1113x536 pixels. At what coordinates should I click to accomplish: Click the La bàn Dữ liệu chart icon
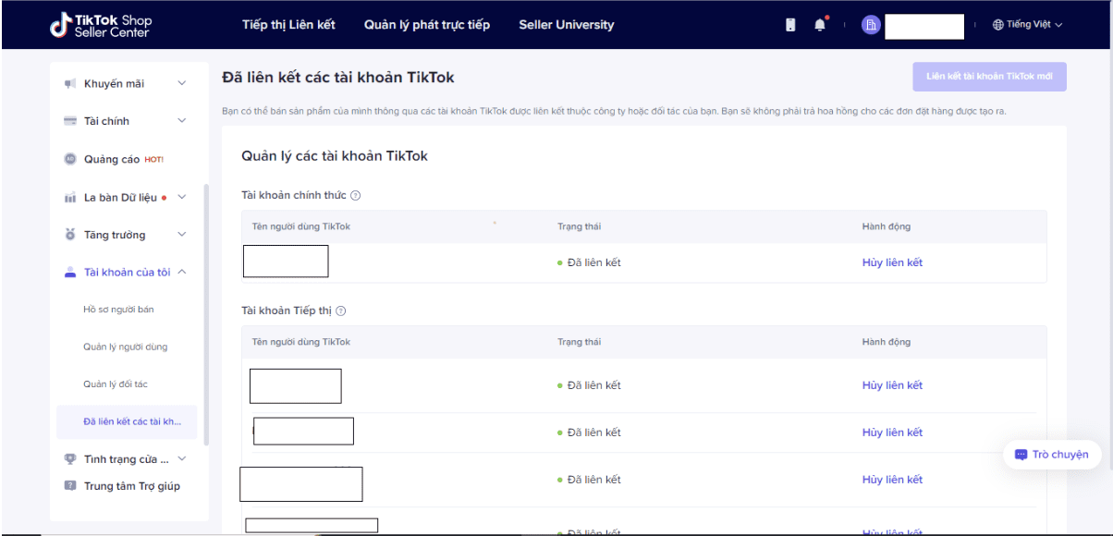[70, 197]
